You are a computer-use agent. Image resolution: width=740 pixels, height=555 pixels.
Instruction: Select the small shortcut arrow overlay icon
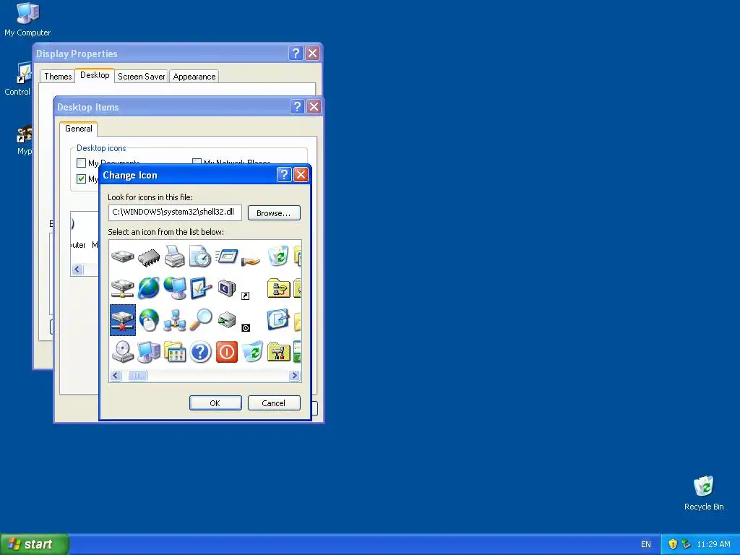[x=246, y=296]
